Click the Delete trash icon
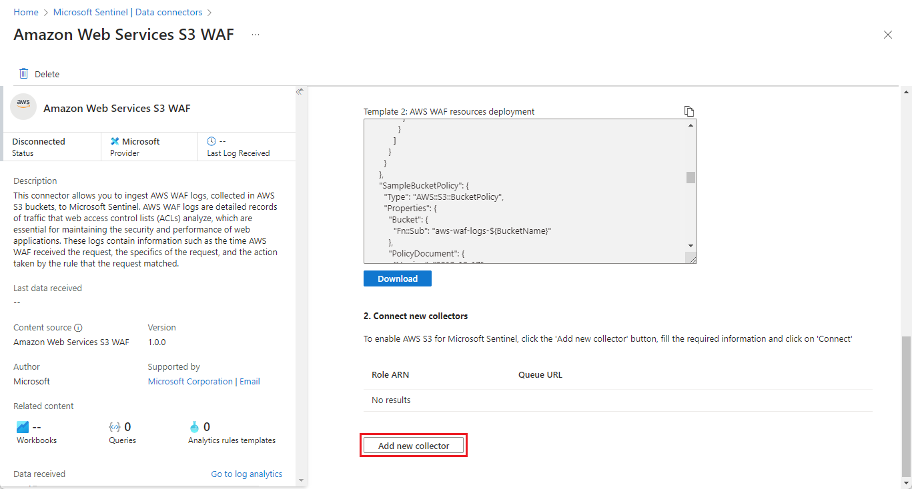 [x=24, y=73]
